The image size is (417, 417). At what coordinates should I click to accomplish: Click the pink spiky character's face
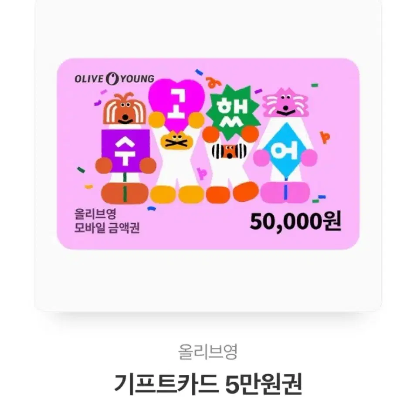[285, 103]
